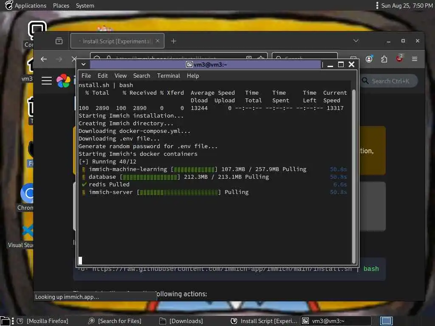Click the date and time clock
The image size is (435, 326).
pos(407,6)
